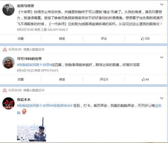Viewport: 168px width, 143px height.
Task: Expand options menu on 可可1990的世界's post
Action: point(162,58)
